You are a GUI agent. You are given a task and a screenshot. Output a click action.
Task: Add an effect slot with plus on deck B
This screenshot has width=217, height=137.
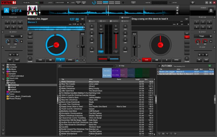(x=211, y=41)
